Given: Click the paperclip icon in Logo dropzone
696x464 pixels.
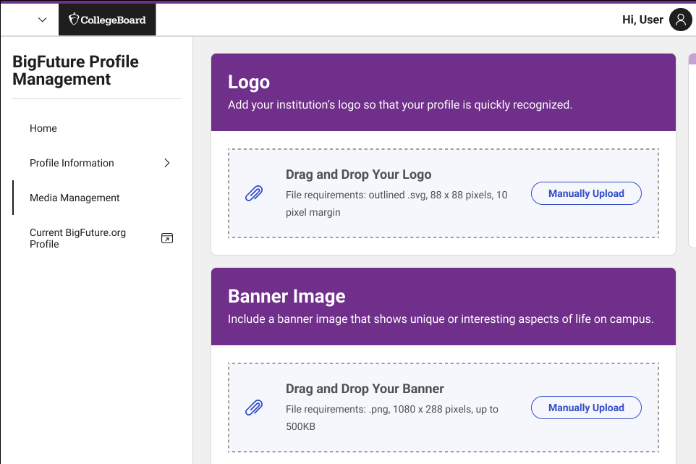Looking at the screenshot, I should tap(254, 193).
